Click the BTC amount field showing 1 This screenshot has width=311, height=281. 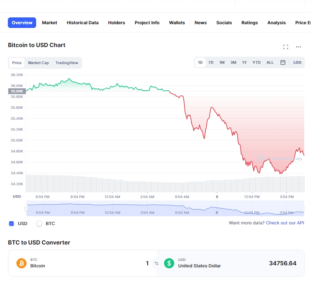(x=147, y=263)
